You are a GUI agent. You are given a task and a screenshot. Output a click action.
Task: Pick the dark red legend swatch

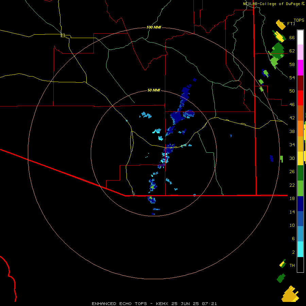coord(300,83)
